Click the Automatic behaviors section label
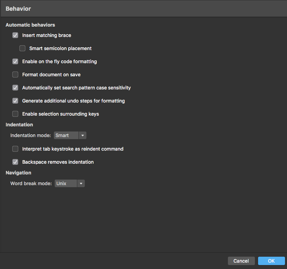Screen dimensions: 287x269 click(x=30, y=25)
